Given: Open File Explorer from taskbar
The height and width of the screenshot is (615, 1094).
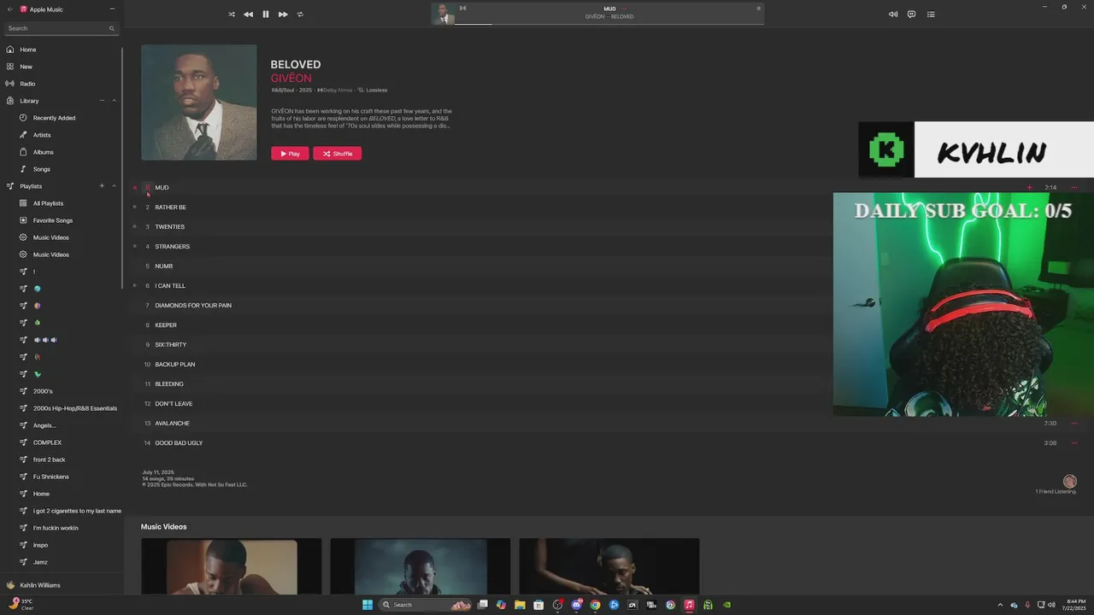Looking at the screenshot, I should pos(520,605).
